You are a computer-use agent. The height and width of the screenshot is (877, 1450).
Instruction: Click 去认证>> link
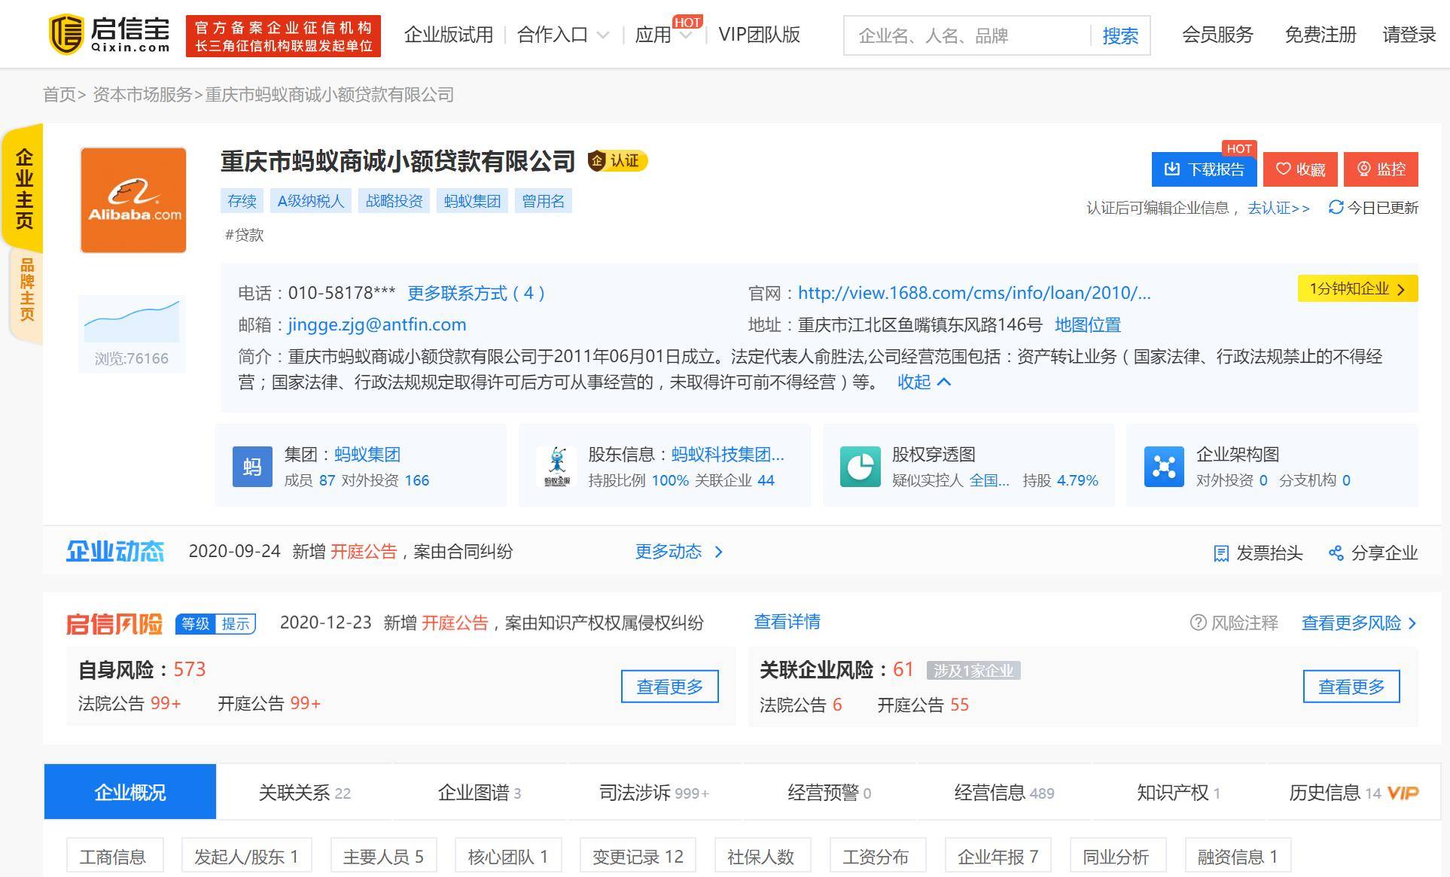coord(1278,208)
